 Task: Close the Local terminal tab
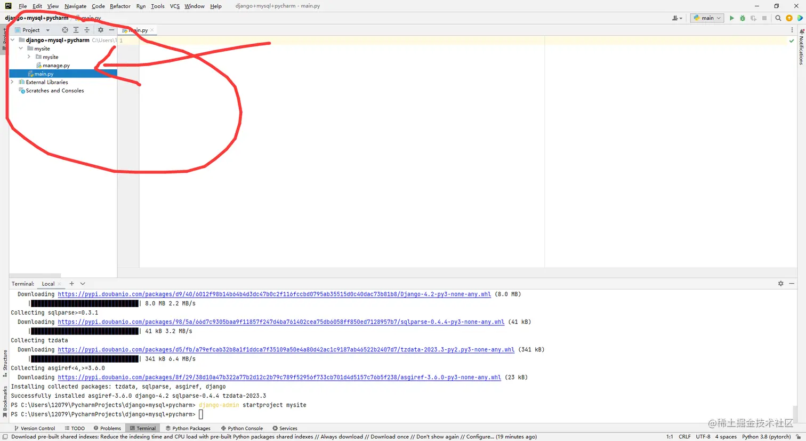(x=59, y=284)
